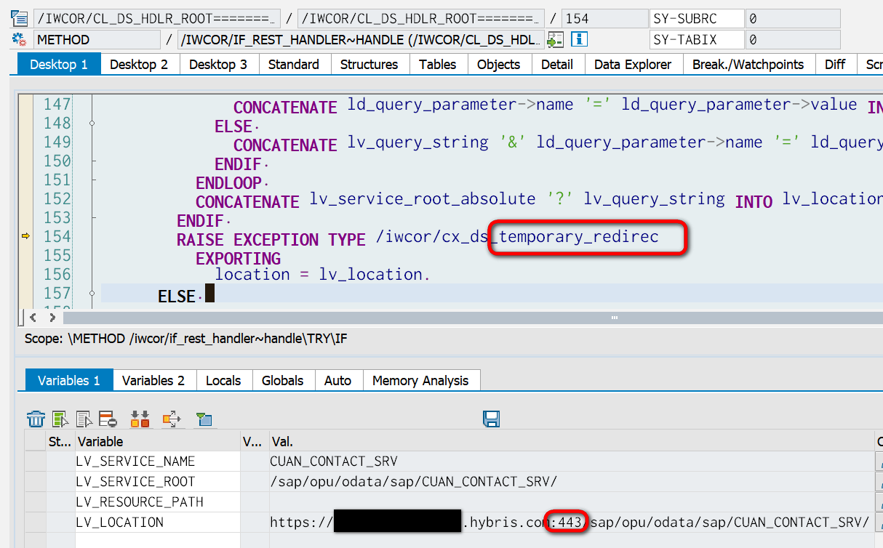The image size is (883, 548).
Task: Switch to the Desktop 3 tab
Action: [218, 64]
